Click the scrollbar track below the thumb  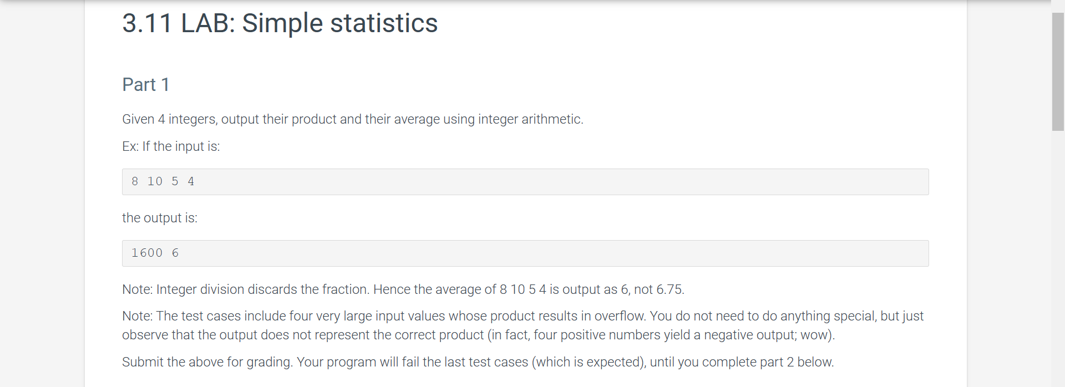(1058, 259)
